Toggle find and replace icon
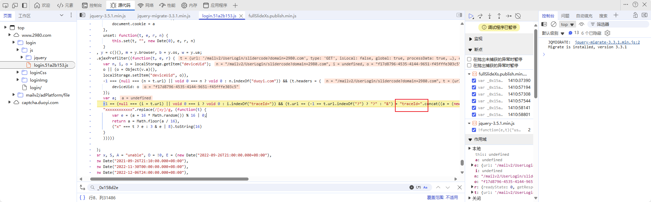Screen dimensions: 651x202 82,187
